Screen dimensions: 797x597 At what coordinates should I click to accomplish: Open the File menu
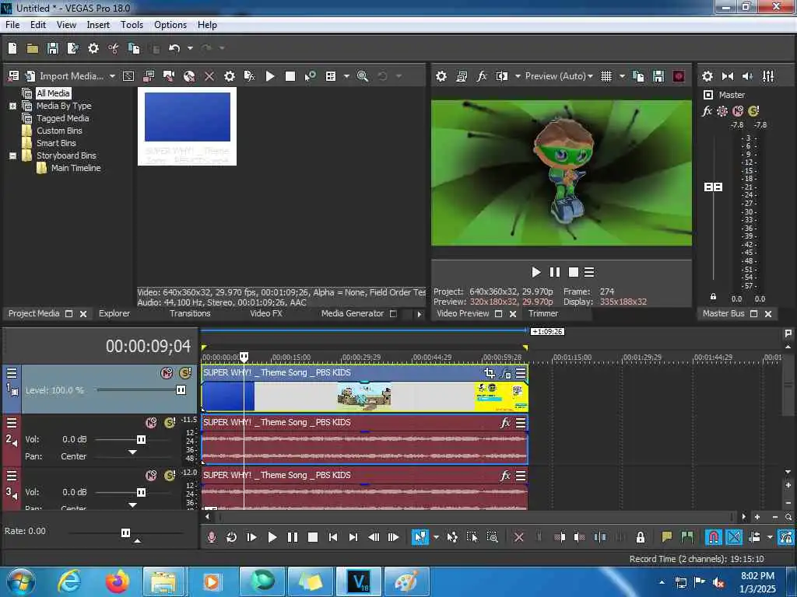12,25
